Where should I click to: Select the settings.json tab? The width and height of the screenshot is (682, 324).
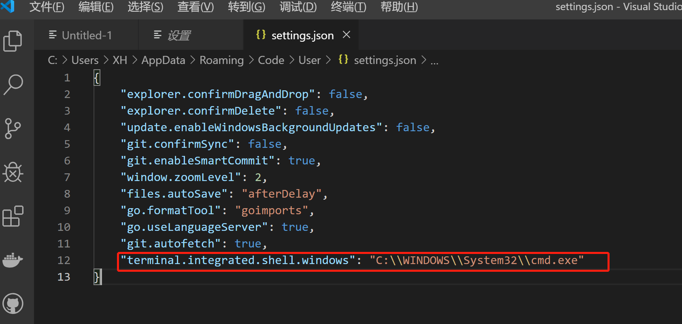point(301,35)
